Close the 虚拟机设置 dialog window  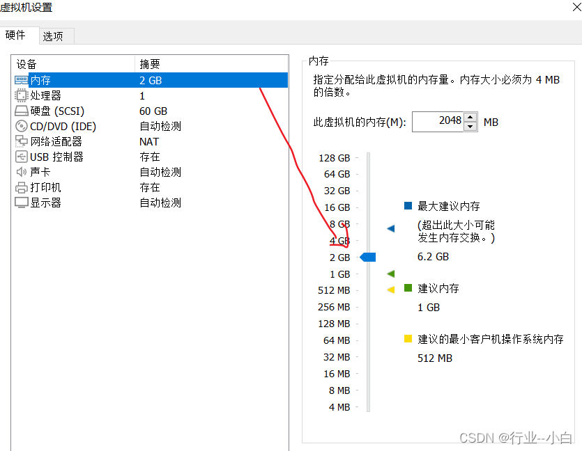[x=576, y=7]
